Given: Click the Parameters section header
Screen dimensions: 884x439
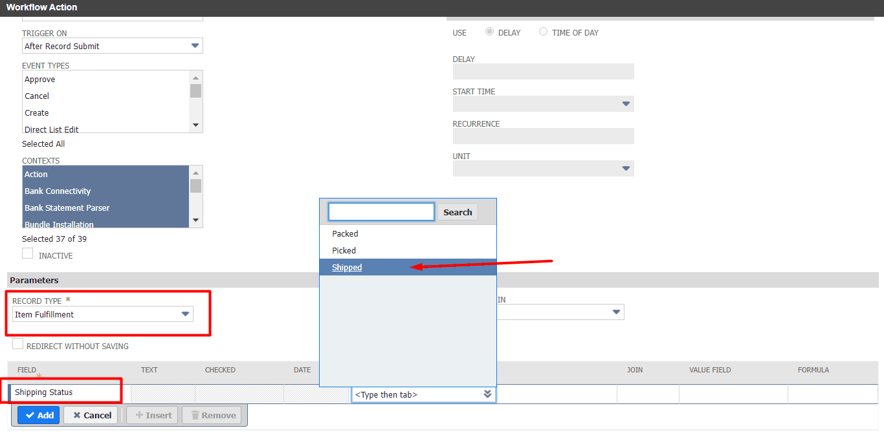Looking at the screenshot, I should (443, 280).
